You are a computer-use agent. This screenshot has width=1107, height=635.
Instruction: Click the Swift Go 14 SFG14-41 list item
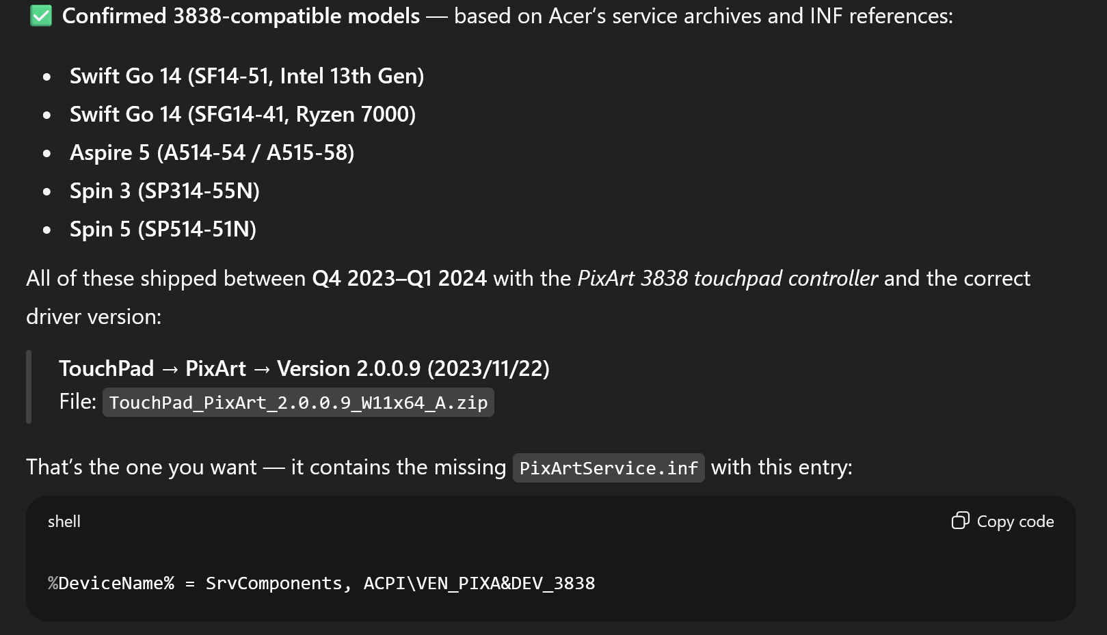tap(243, 114)
